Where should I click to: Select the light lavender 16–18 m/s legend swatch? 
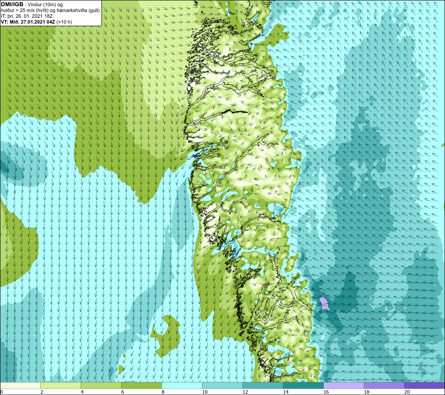(344, 385)
